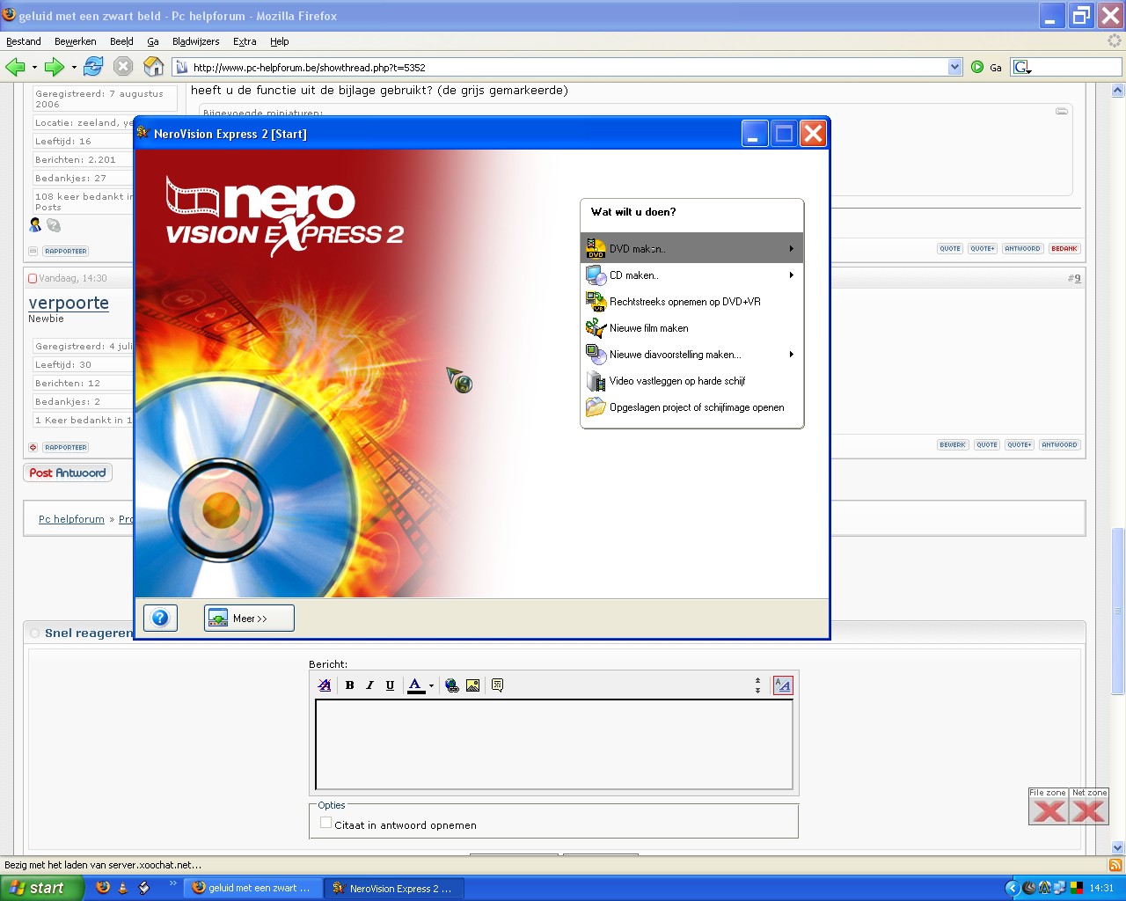Click the open project folder icon
Screen dimensions: 1126x901
(x=596, y=407)
